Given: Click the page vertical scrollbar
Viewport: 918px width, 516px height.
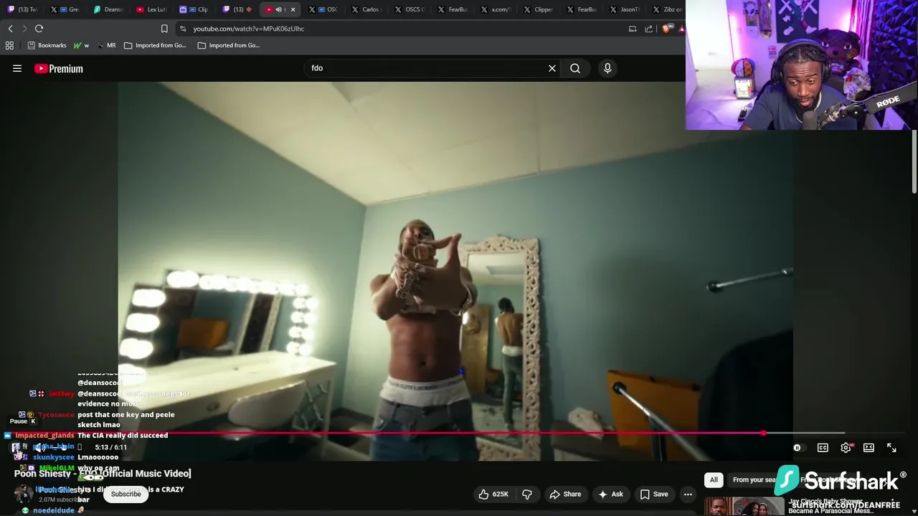Looking at the screenshot, I should tap(914, 161).
